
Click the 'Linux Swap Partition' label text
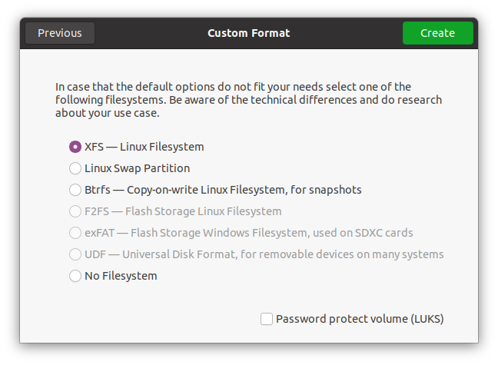pyautogui.click(x=137, y=168)
